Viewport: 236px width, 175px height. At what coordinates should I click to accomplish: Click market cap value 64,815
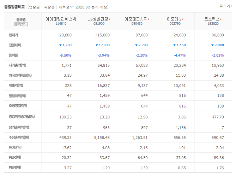click(x=104, y=65)
